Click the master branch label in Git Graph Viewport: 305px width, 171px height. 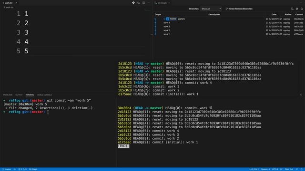[x=172, y=19]
